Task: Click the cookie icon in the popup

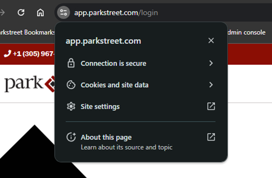Action: pyautogui.click(x=71, y=85)
